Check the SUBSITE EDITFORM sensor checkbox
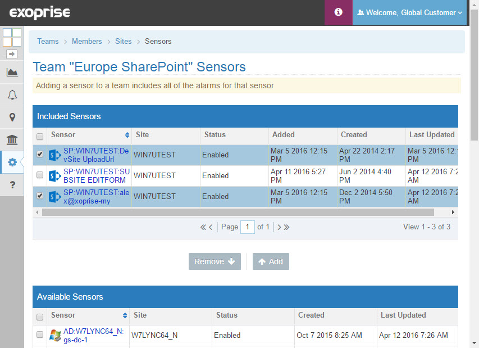 (40, 175)
